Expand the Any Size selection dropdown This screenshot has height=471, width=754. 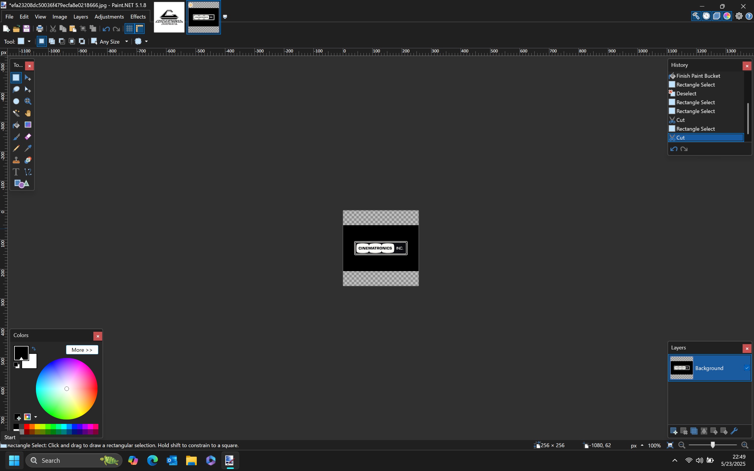point(126,42)
